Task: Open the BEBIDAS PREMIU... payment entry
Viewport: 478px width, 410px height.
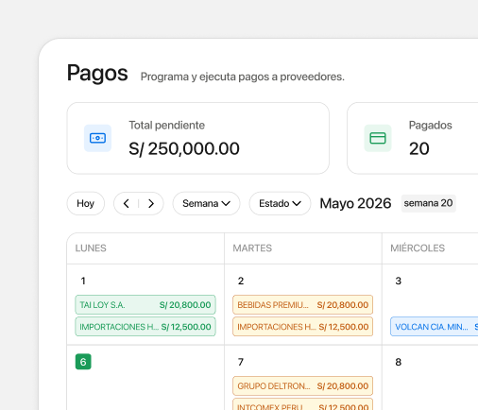Action: pyautogui.click(x=303, y=304)
